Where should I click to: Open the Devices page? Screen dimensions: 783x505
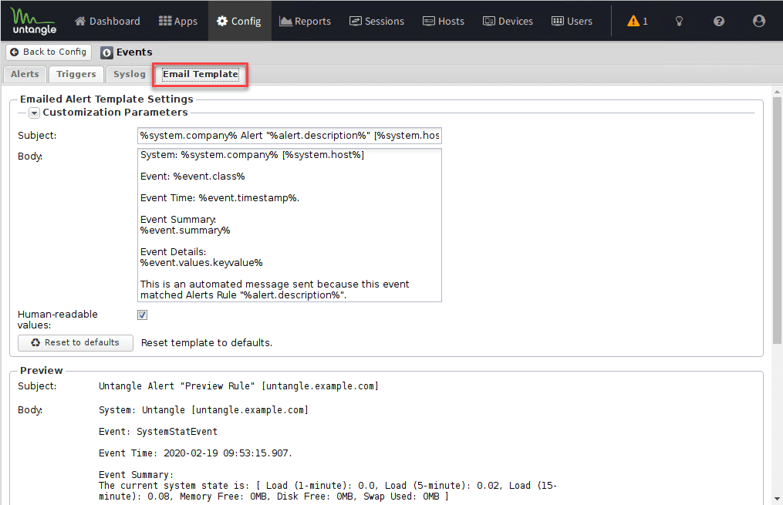pyautogui.click(x=508, y=21)
